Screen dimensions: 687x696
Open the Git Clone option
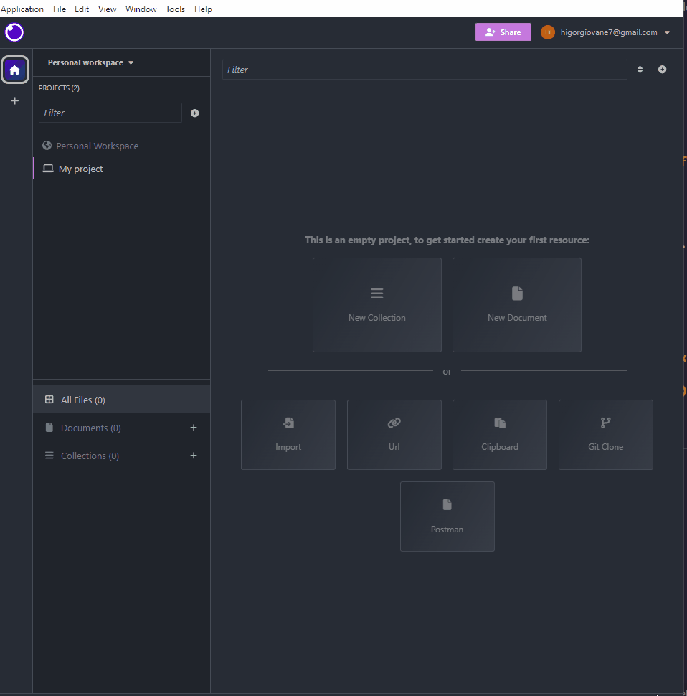pos(605,435)
